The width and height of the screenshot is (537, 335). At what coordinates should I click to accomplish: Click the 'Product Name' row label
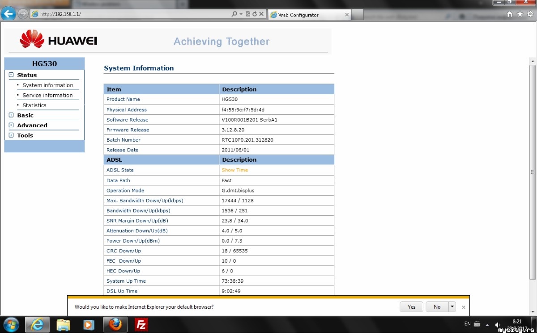pos(123,99)
